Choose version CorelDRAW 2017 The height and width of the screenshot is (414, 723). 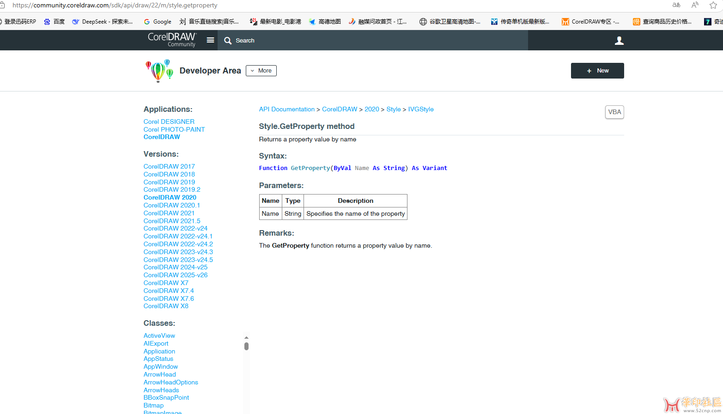(x=169, y=166)
